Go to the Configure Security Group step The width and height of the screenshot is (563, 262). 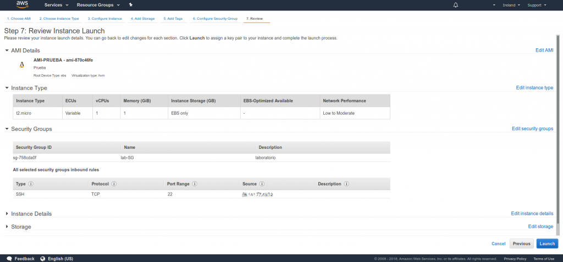pyautogui.click(x=215, y=19)
